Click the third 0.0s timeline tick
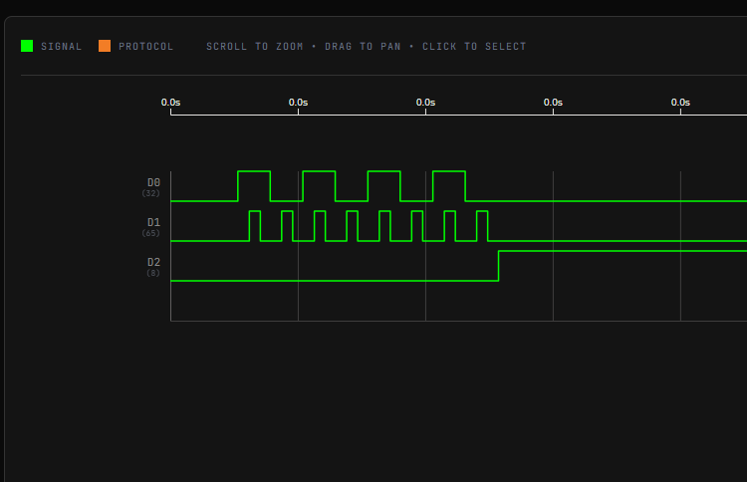The height and width of the screenshot is (482, 747). pos(425,103)
